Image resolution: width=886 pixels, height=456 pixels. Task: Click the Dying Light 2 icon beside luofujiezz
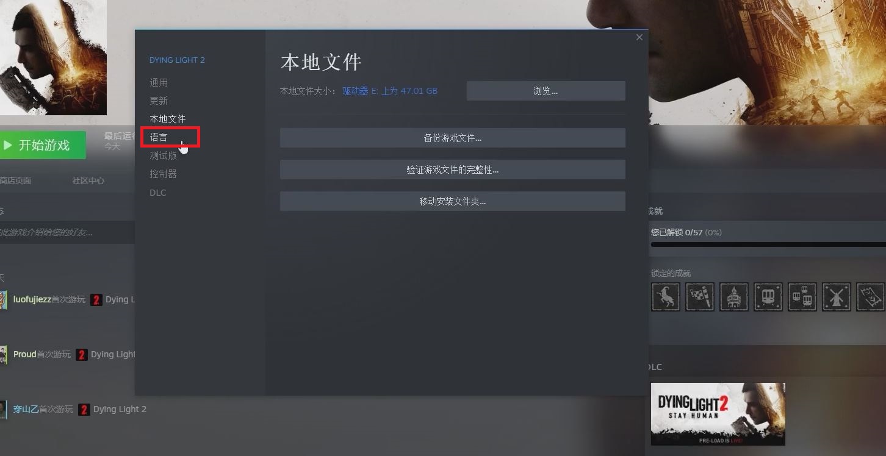(96, 300)
